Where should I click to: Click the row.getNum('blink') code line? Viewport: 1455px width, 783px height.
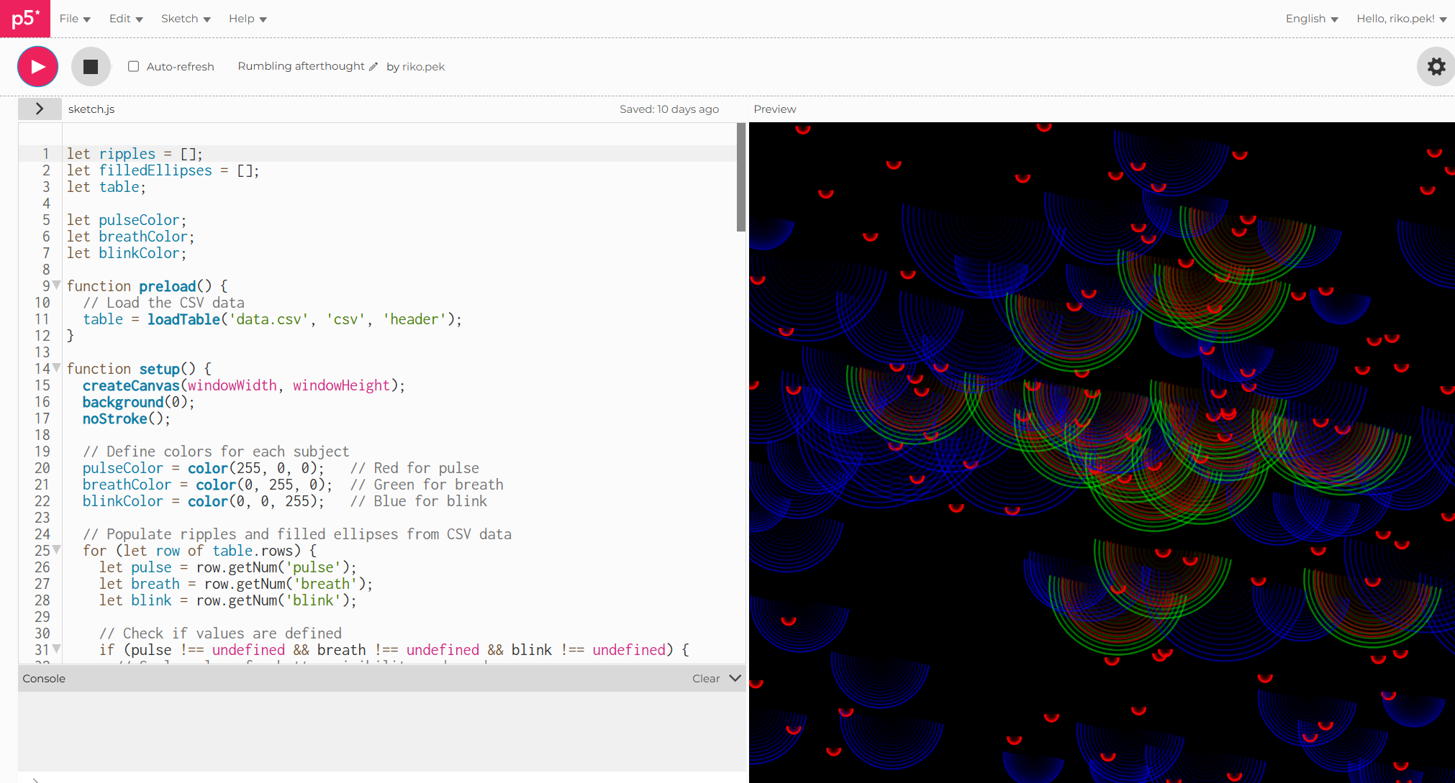click(x=228, y=600)
